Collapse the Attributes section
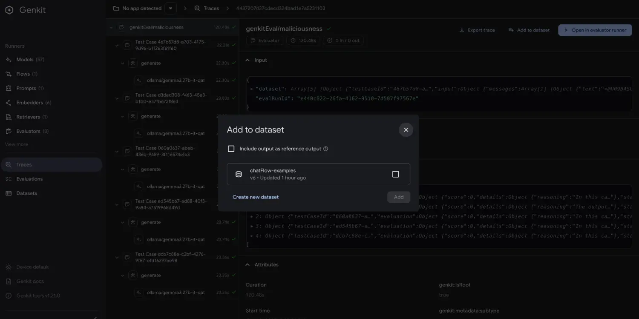This screenshot has height=319, width=639. point(248,265)
